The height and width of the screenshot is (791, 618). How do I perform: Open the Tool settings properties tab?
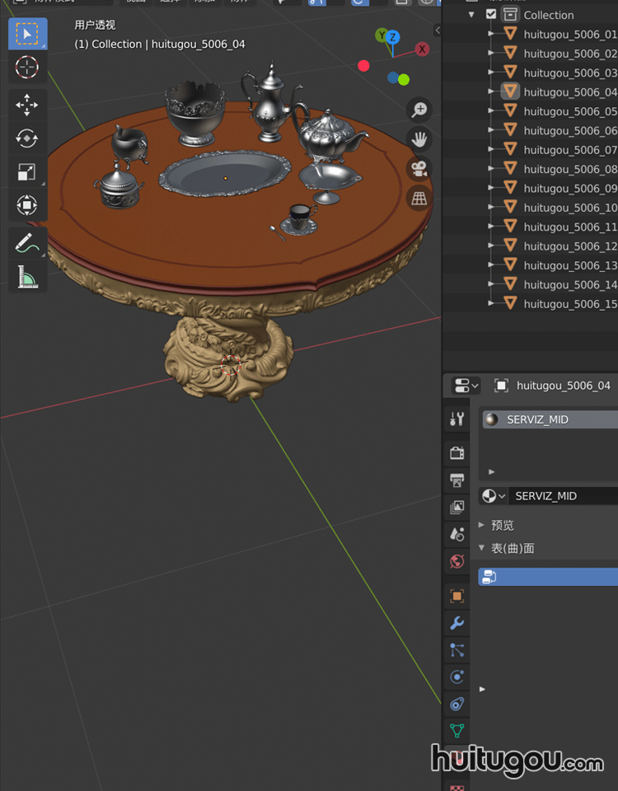[x=457, y=419]
